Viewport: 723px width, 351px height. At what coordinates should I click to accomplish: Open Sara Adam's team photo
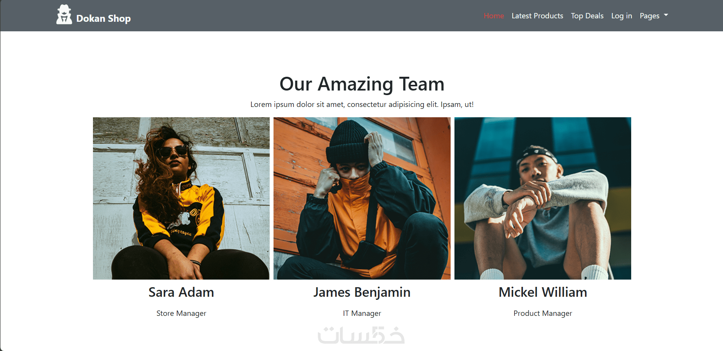coord(181,198)
